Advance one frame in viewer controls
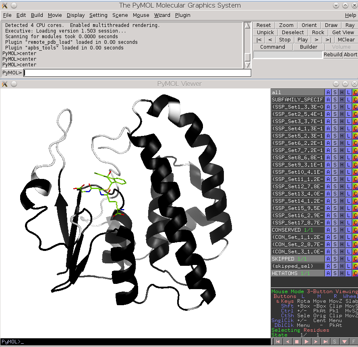358x347 pixels. [316, 341]
